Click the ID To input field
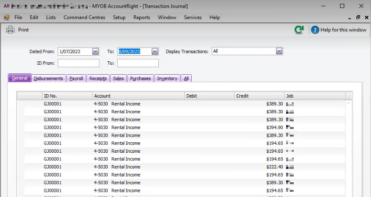Image resolution: width=371 pixels, height=197 pixels. 138,63
